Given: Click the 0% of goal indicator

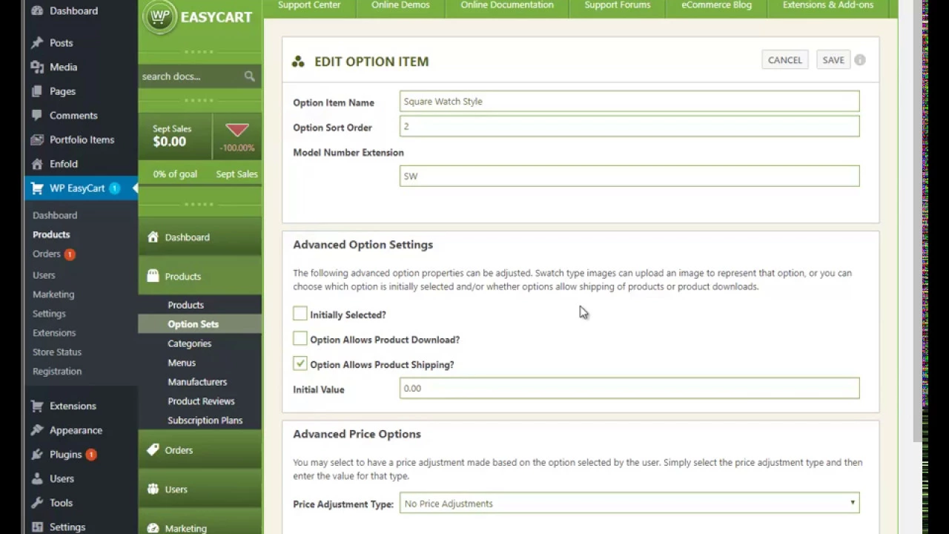Looking at the screenshot, I should coord(175,174).
